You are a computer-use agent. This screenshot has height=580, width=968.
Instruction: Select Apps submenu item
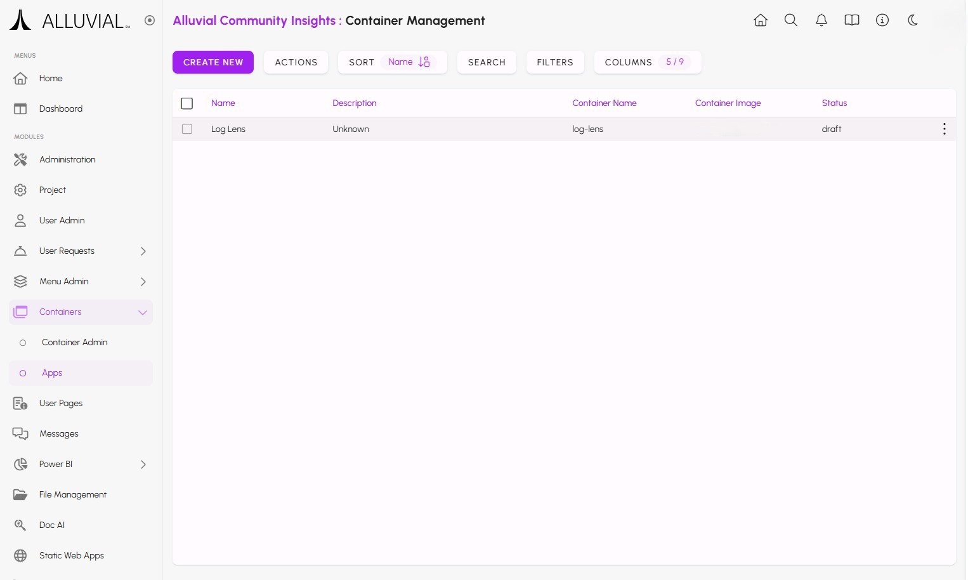(x=81, y=373)
